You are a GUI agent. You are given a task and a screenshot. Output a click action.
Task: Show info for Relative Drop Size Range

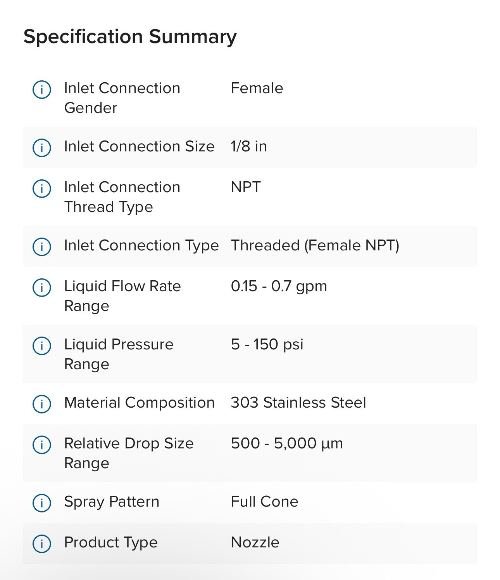click(x=41, y=445)
